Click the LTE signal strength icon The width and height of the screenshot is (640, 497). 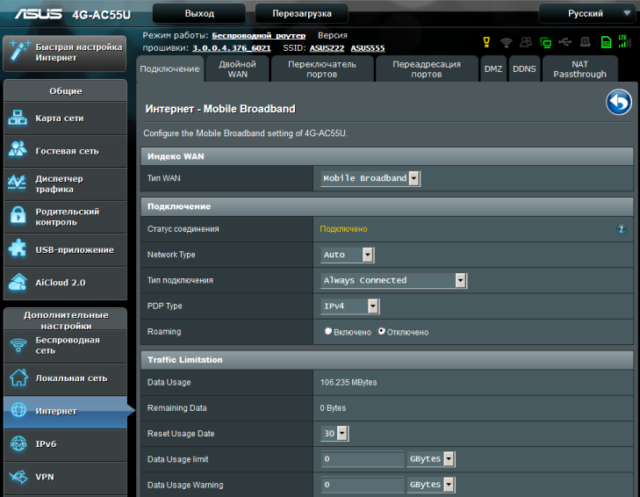click(x=624, y=41)
